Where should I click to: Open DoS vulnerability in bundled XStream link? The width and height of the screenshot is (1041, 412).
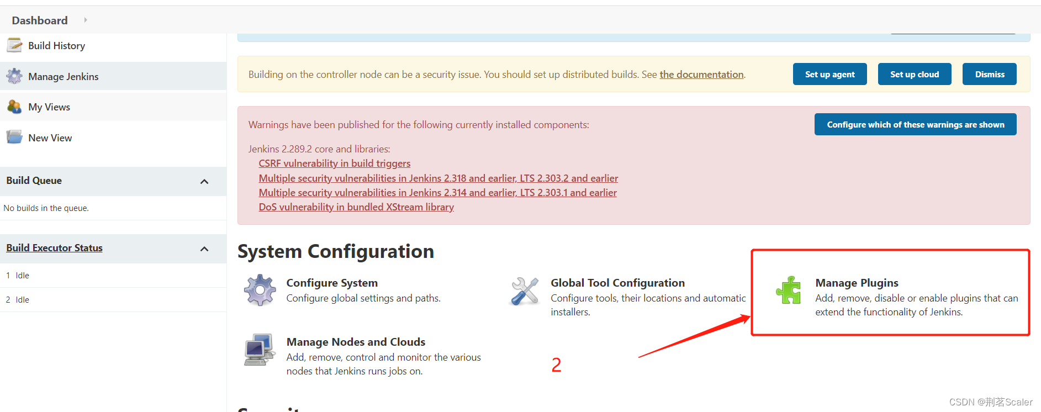(356, 207)
